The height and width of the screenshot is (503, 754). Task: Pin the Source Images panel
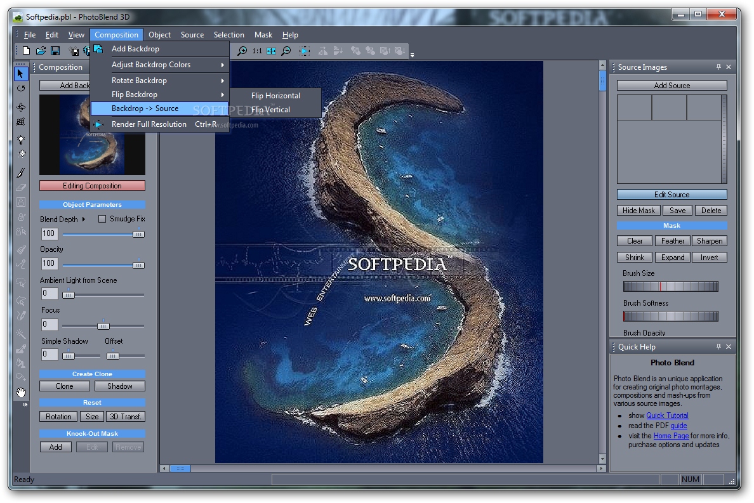719,67
